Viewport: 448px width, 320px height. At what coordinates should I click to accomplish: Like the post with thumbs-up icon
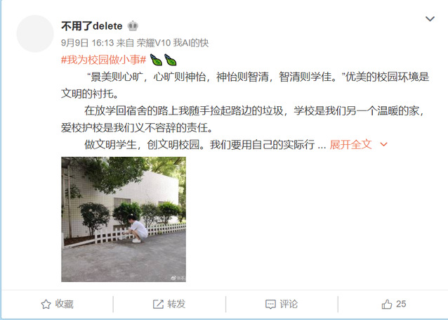tap(387, 304)
